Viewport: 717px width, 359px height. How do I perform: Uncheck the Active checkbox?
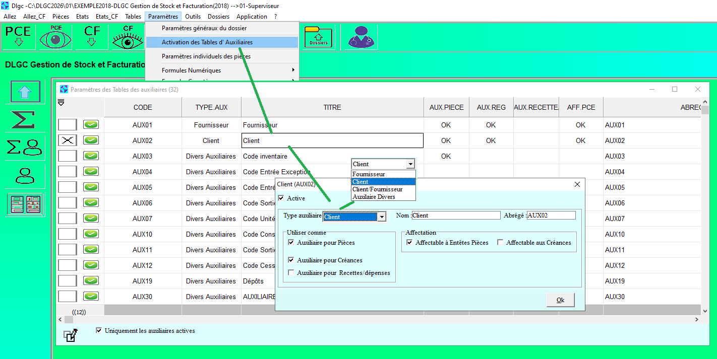[x=281, y=198]
